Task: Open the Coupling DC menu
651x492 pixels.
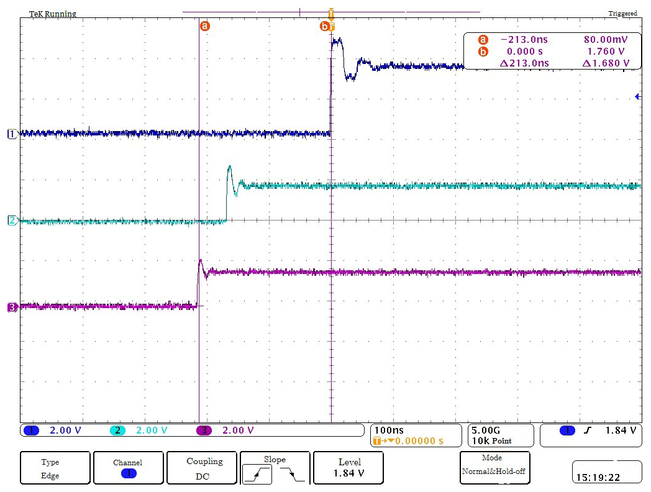Action: pyautogui.click(x=204, y=469)
